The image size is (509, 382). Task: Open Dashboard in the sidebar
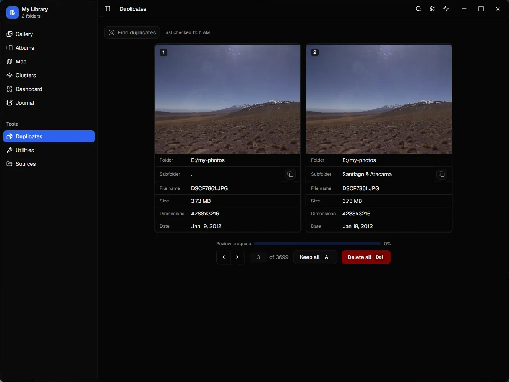[x=49, y=89]
